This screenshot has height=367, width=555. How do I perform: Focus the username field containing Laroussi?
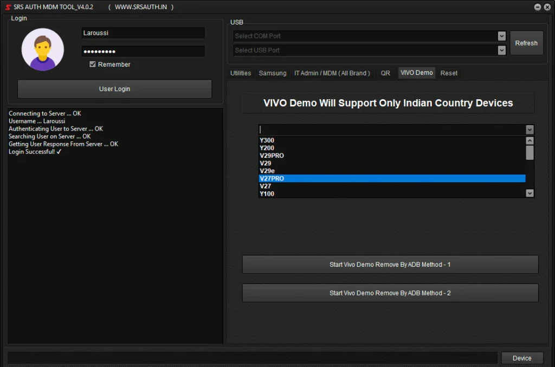tap(143, 33)
